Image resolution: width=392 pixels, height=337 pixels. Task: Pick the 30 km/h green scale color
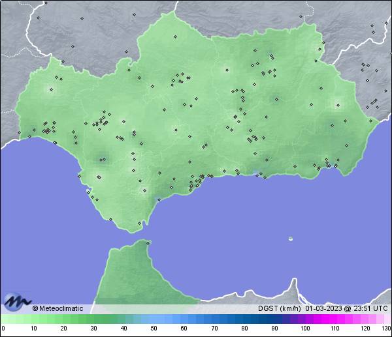93,319
